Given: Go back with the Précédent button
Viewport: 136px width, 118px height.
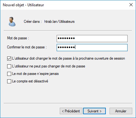Looking at the screenshot, I should point(71,111).
